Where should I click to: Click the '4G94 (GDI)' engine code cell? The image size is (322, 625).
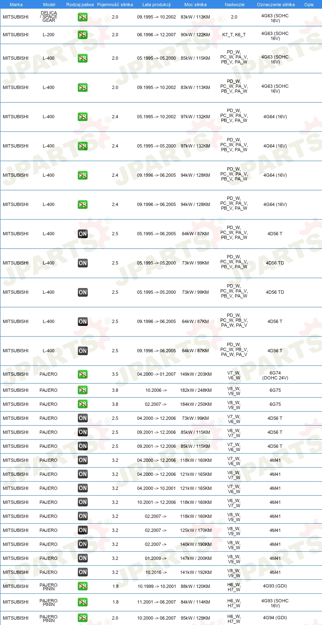[x=275, y=618]
